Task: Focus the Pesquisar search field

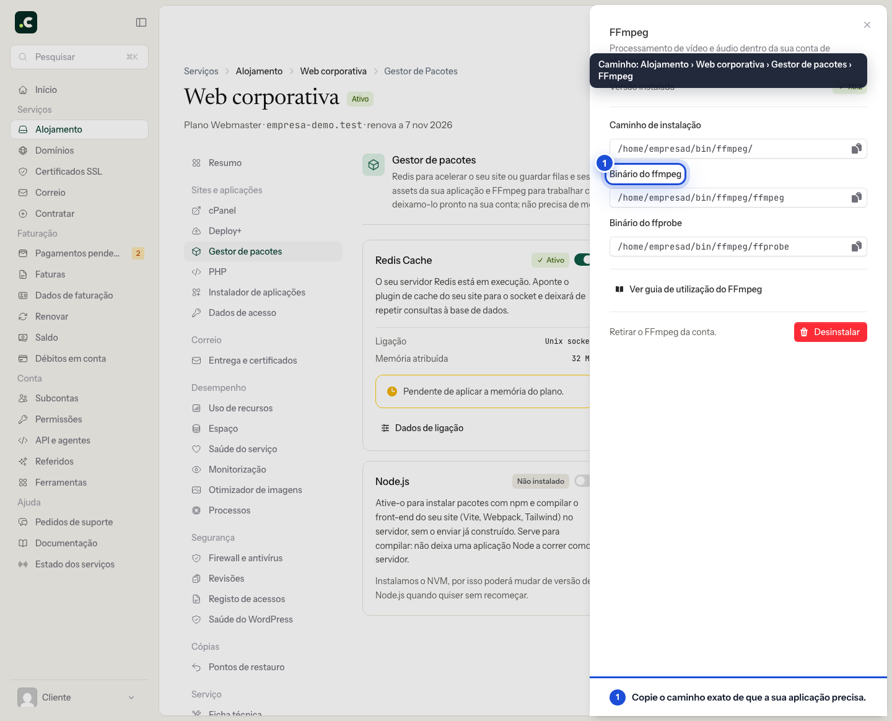Action: pos(79,57)
